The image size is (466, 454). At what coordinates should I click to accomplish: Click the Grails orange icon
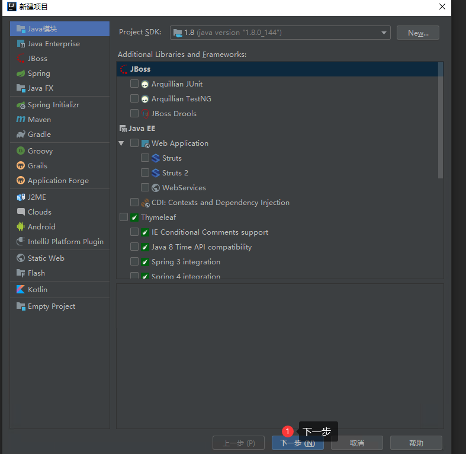pyautogui.click(x=21, y=166)
